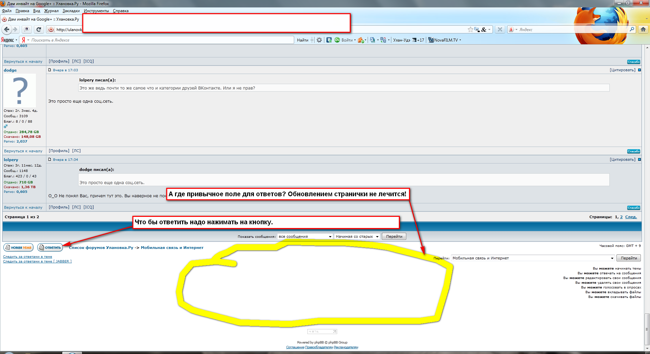The image size is (650, 354).
Task: Open the Файл menu
Action: tap(7, 11)
